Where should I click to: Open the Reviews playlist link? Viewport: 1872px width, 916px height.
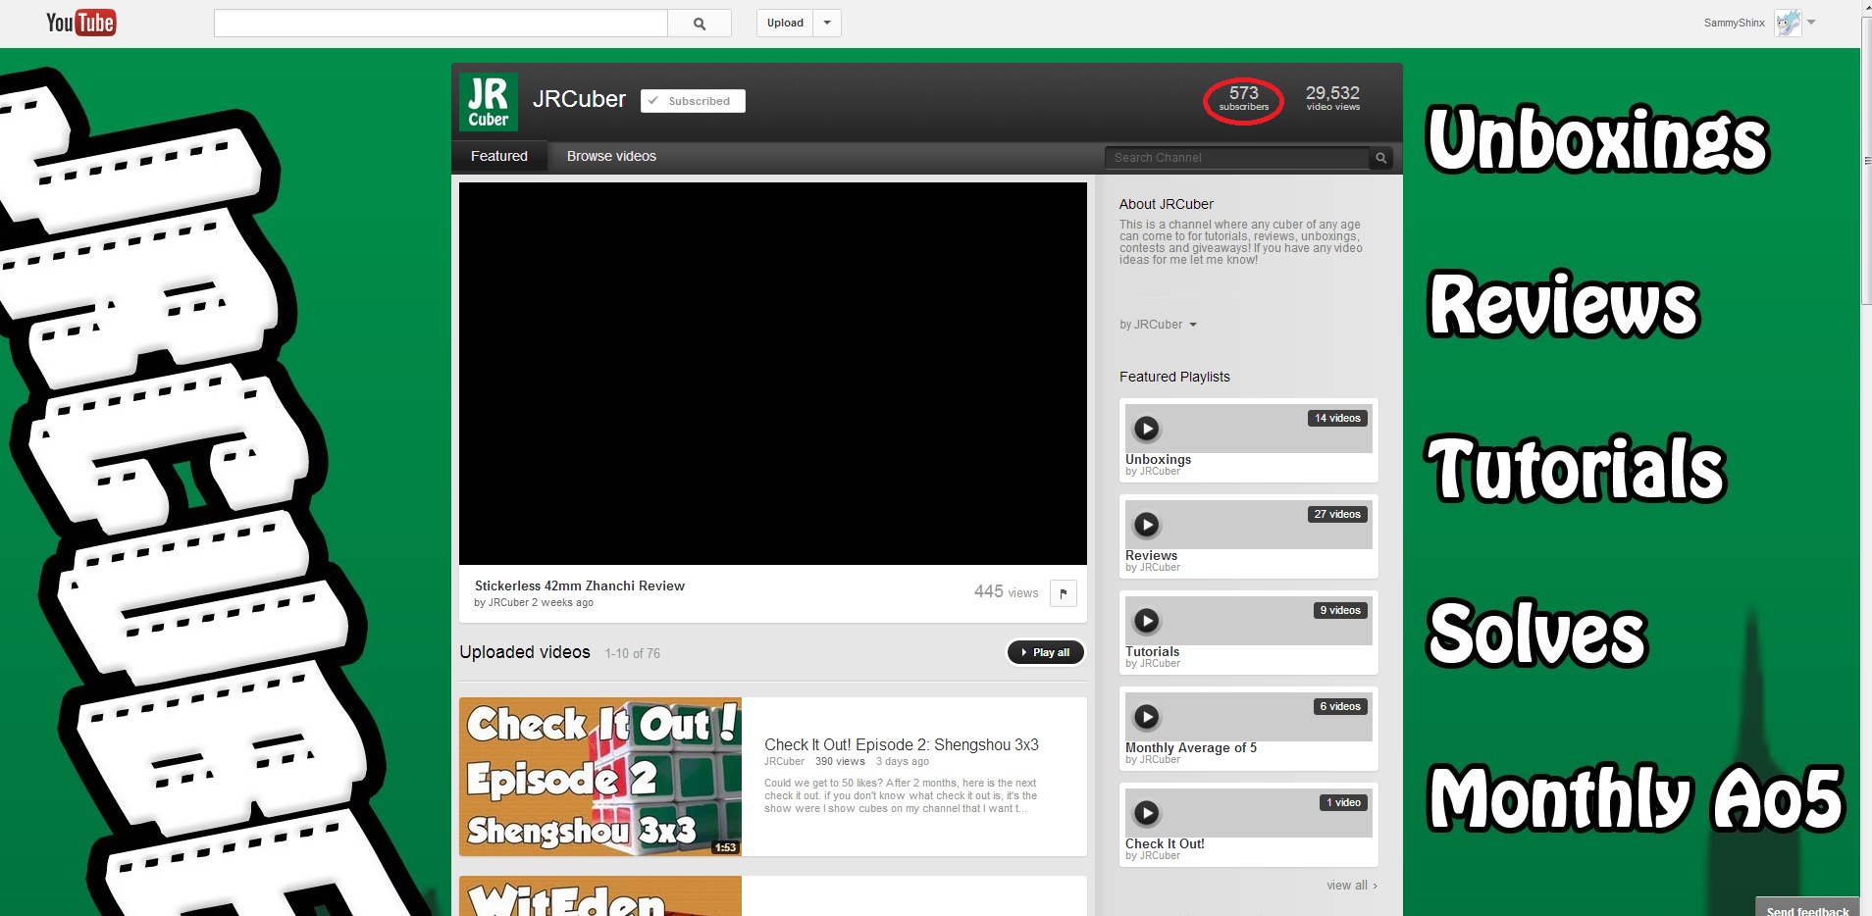[x=1151, y=555]
